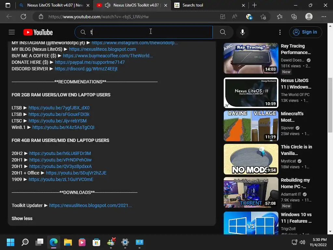View site information lock icon
The width and height of the screenshot is (333, 250).
(41, 17)
